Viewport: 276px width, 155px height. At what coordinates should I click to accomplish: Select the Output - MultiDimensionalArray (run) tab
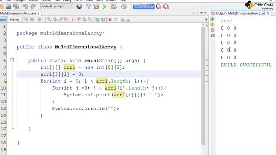(x=241, y=13)
